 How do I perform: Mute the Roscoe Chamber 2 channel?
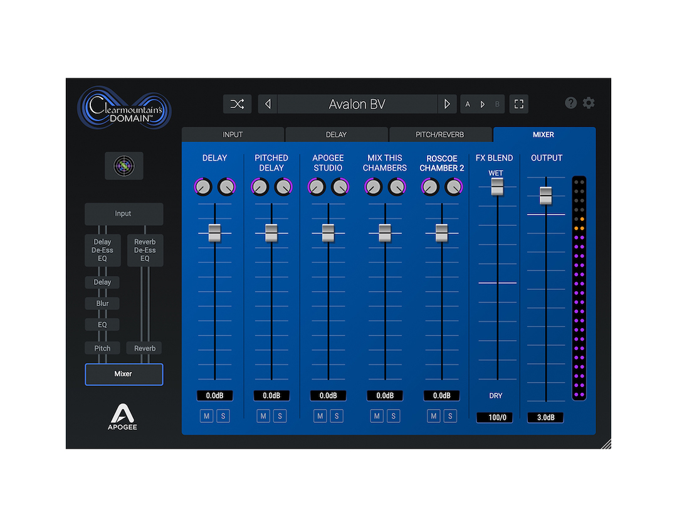[x=433, y=416]
